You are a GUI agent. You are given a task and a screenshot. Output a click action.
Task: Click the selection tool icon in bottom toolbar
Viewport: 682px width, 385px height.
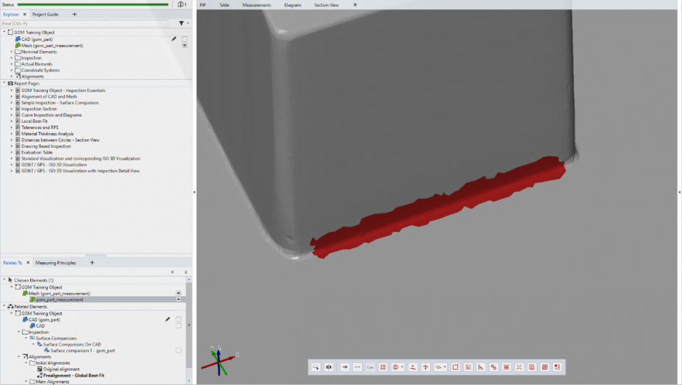coord(315,367)
